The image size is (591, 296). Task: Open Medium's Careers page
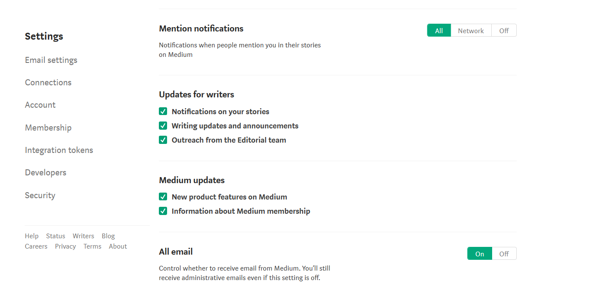[x=36, y=246]
